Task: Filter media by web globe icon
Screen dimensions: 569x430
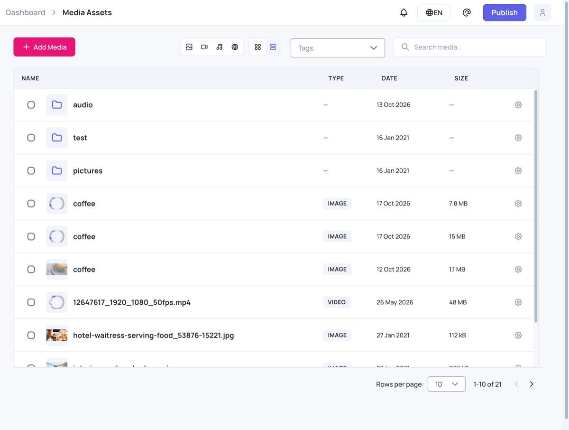Action: (x=235, y=47)
